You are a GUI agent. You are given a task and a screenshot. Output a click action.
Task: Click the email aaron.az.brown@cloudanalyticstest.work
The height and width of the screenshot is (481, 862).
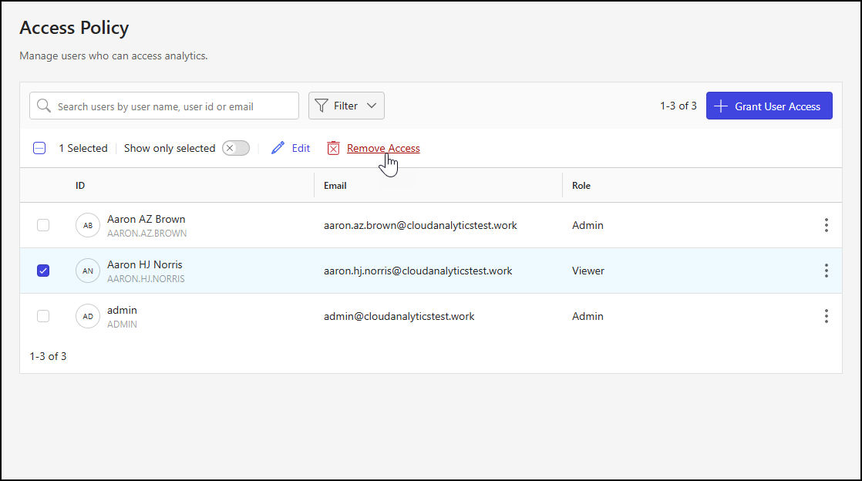(420, 225)
